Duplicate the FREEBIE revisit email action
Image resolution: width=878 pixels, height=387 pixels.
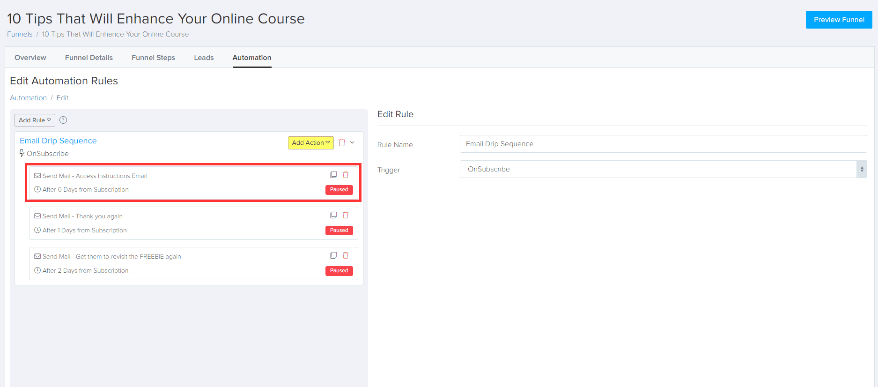333,255
